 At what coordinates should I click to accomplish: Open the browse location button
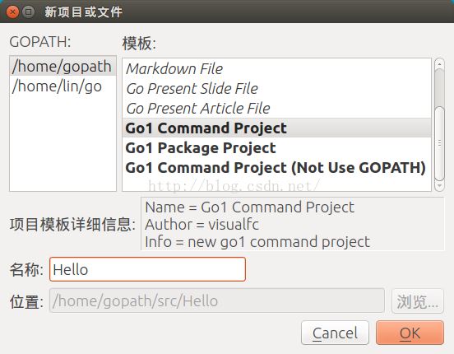pyautogui.click(x=418, y=301)
